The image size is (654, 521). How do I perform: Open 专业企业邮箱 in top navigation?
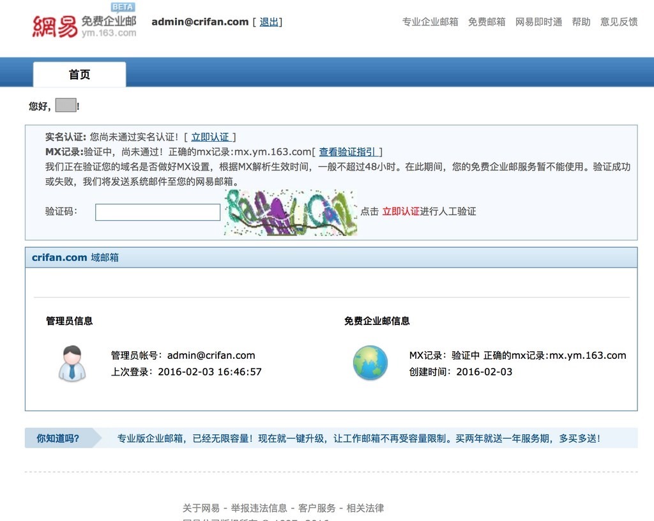[430, 22]
